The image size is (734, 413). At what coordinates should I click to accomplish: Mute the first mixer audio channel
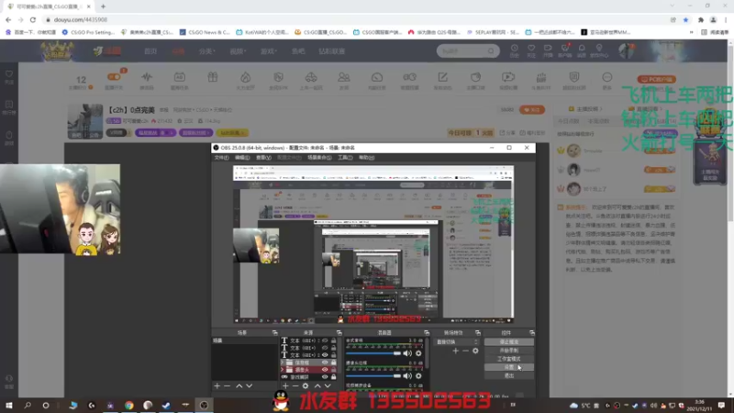[407, 353]
